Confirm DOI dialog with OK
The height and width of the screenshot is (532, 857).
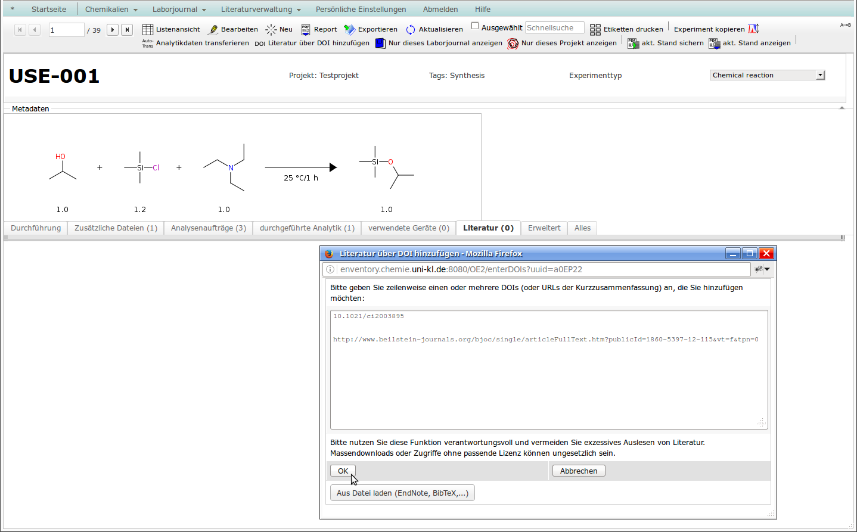343,471
